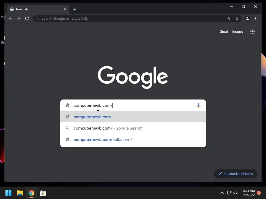
Task: Open the tab search chevron in title bar
Action: tap(219, 6)
